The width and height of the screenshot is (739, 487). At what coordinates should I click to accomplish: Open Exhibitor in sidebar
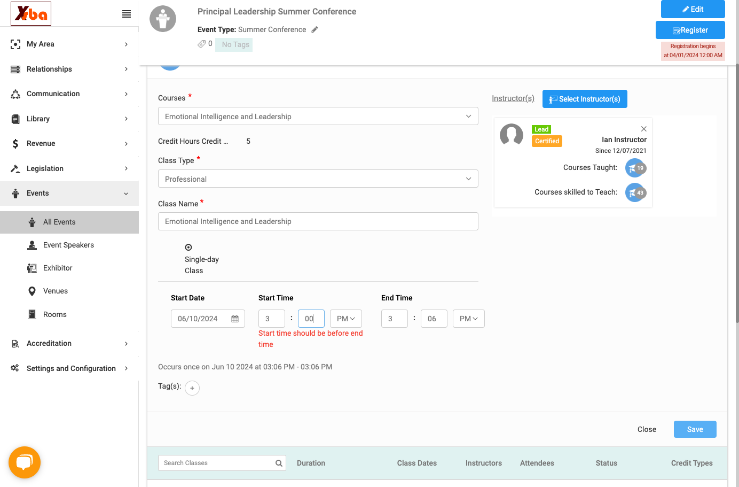(69, 268)
